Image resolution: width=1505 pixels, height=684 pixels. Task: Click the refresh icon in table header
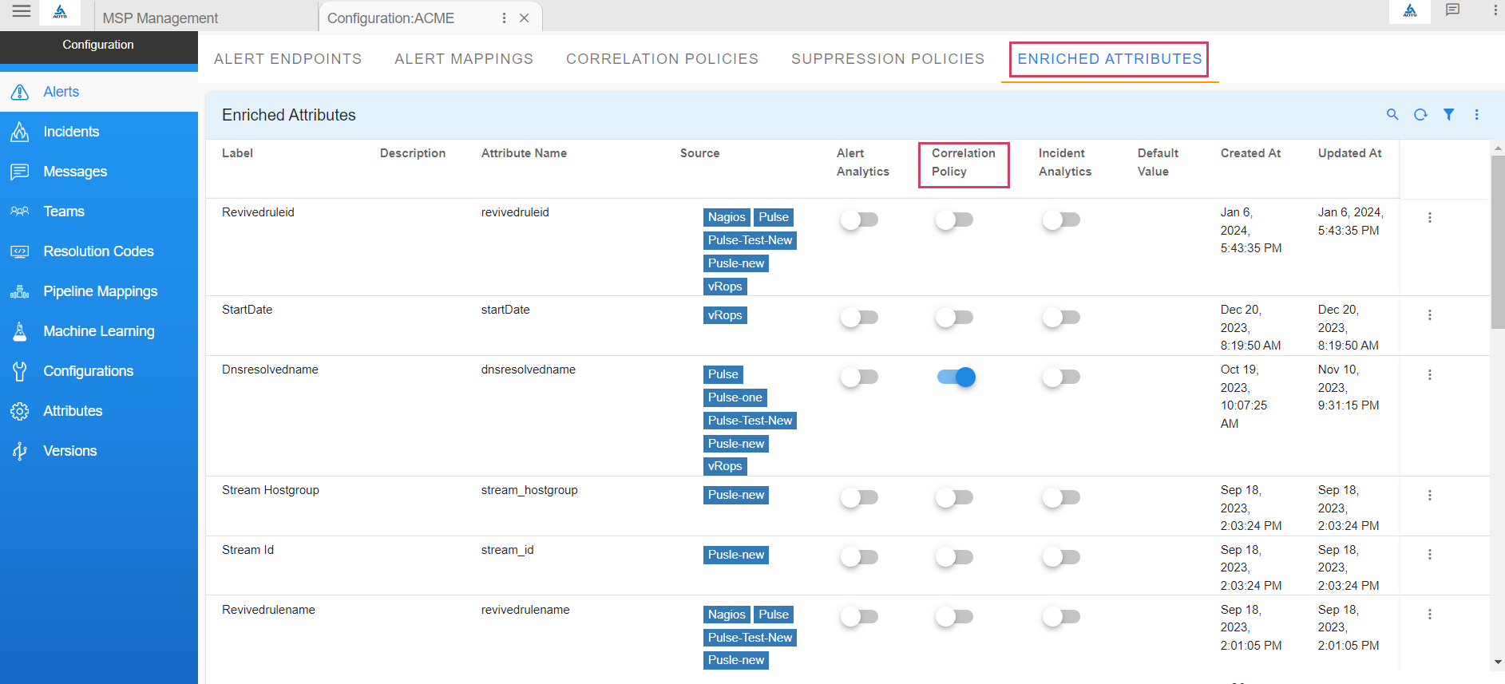coord(1420,115)
